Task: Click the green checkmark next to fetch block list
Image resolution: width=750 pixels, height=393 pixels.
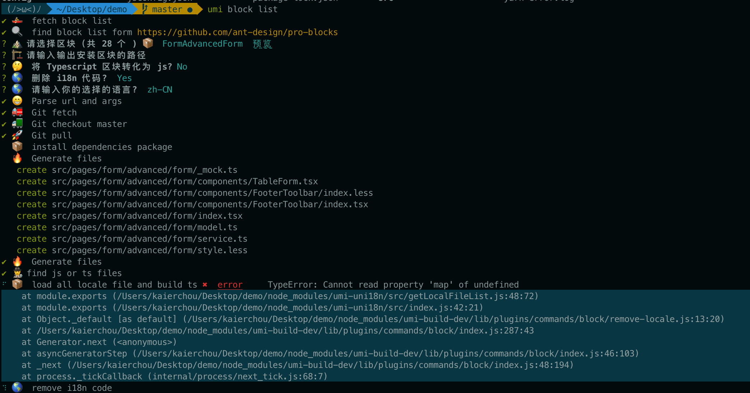Action: click(4, 20)
